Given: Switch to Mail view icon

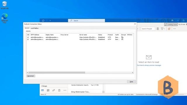Looking at the screenshot, I should (42, 90).
